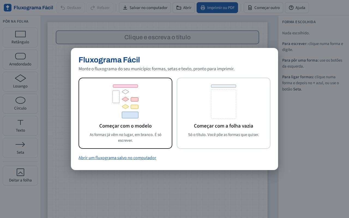Click the undo arrow icon beside Desfazer
349x218 pixels.
click(x=63, y=8)
